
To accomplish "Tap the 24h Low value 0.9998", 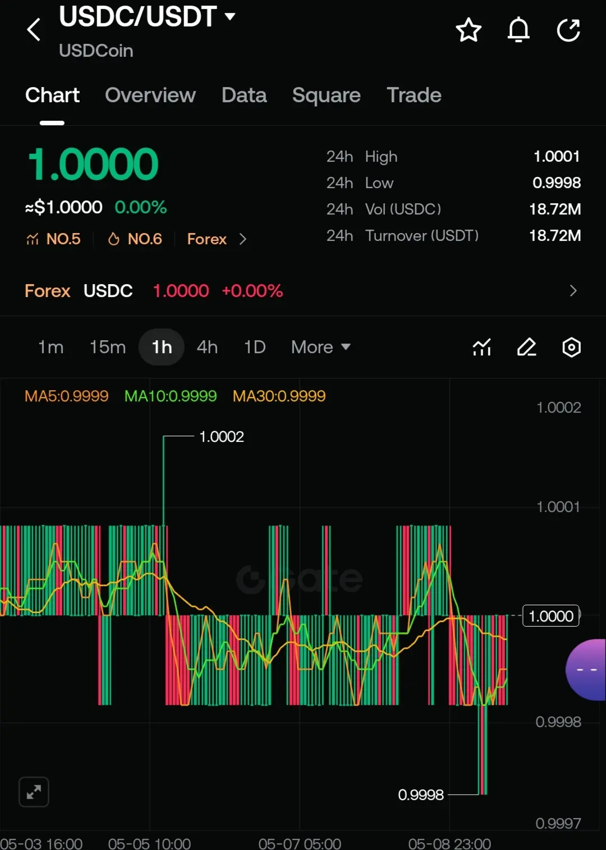I will [x=557, y=183].
